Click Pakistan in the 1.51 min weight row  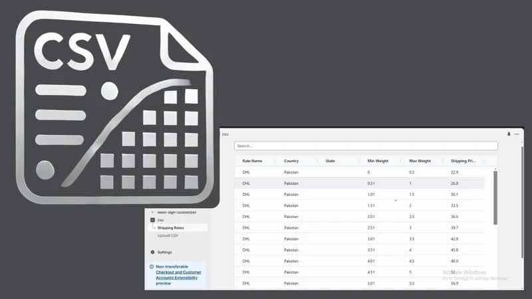pyautogui.click(x=291, y=205)
